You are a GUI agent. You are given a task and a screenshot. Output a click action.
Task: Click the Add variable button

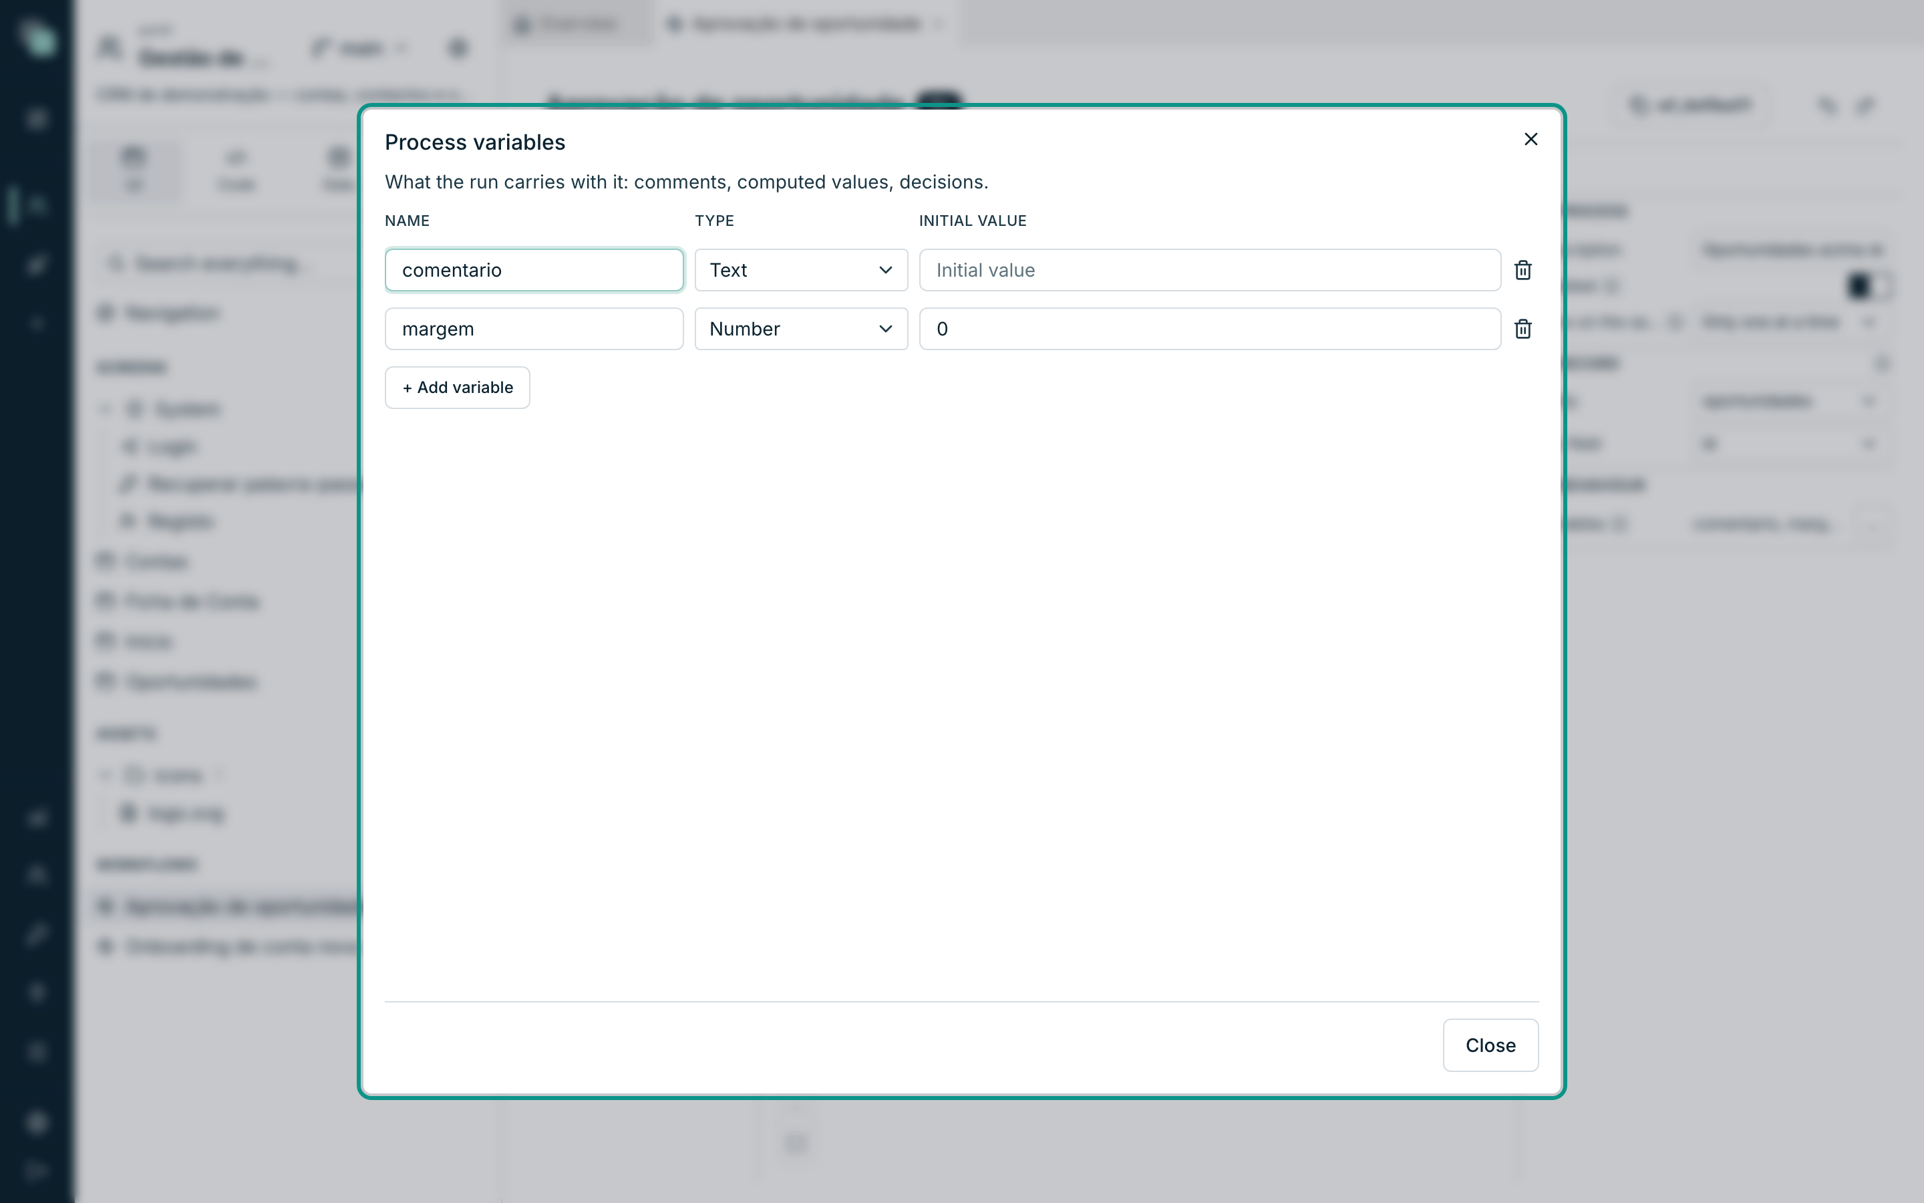pyautogui.click(x=457, y=388)
